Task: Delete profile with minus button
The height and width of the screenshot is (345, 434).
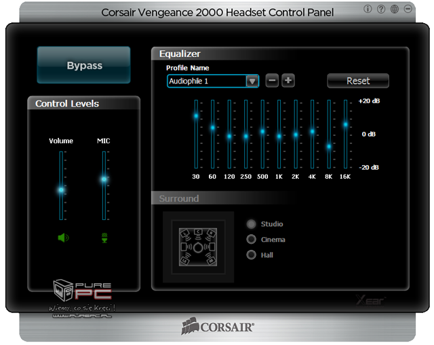Action: pyautogui.click(x=272, y=81)
